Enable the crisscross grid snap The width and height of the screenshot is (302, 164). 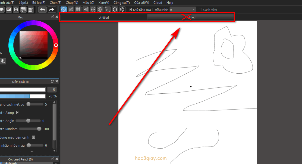[78, 9]
